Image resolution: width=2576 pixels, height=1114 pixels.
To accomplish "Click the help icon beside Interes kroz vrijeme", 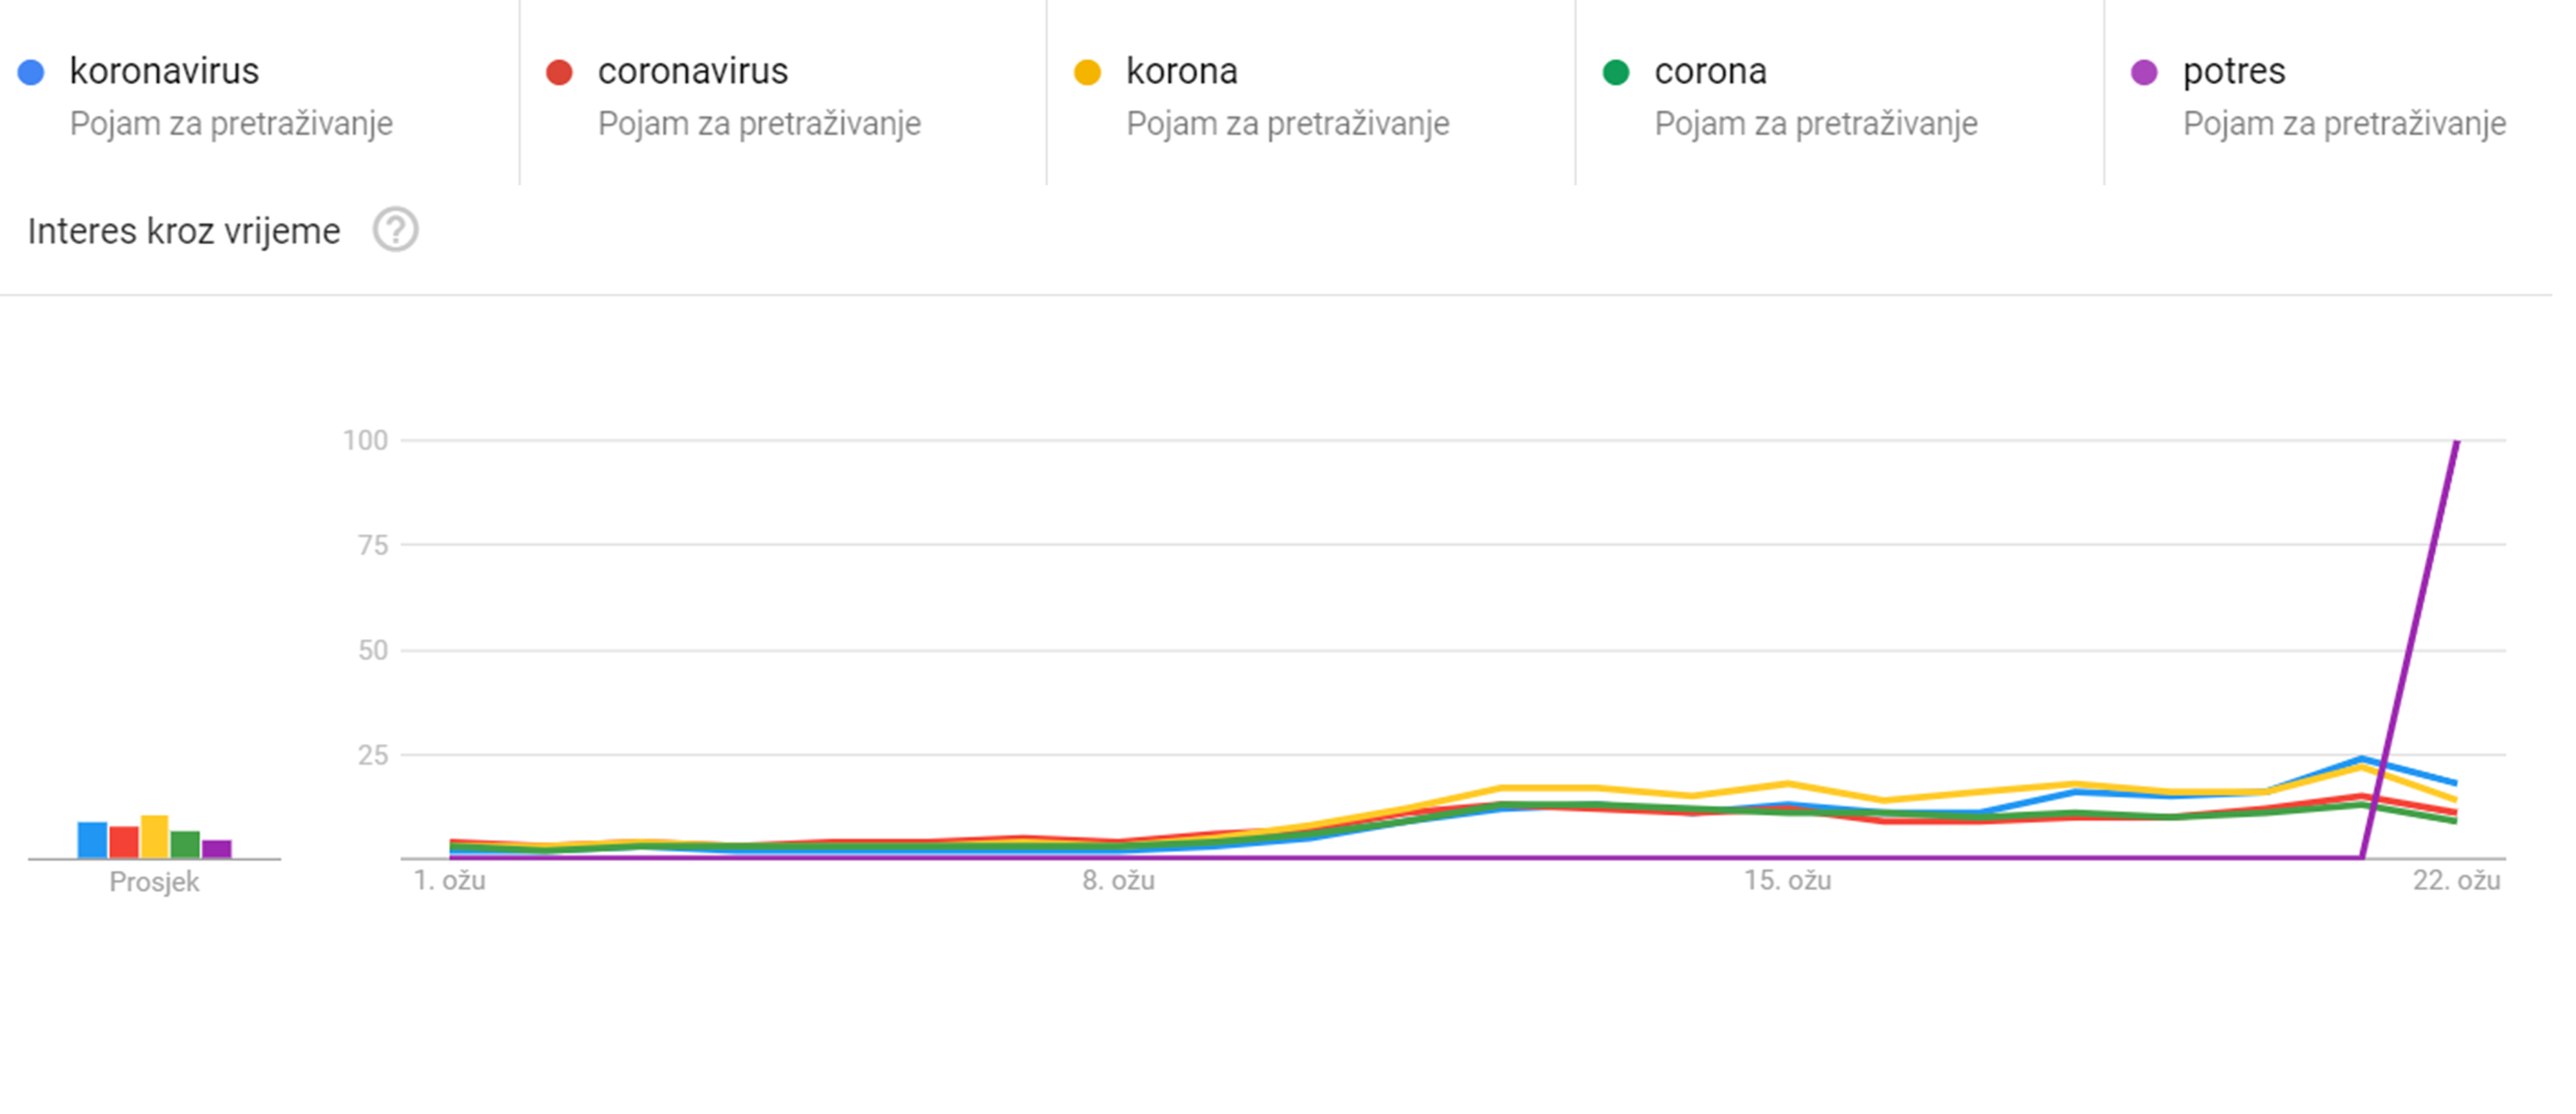I will 395,230.
